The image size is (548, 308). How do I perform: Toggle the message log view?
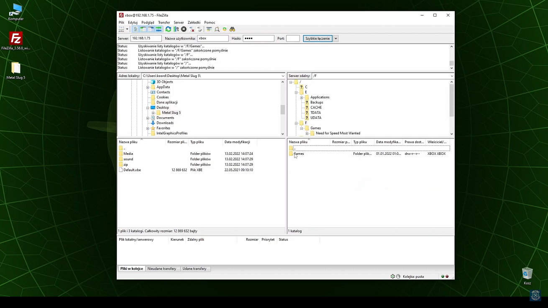(136, 29)
